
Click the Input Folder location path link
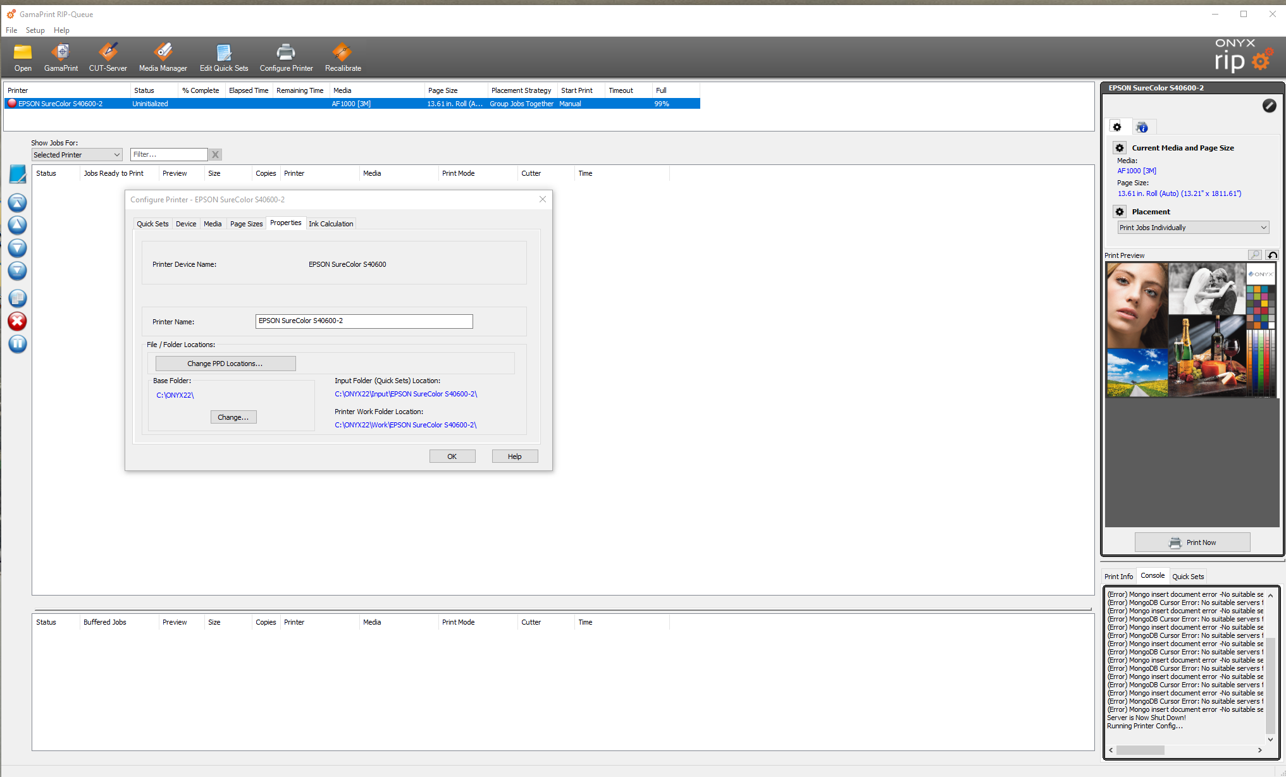406,394
